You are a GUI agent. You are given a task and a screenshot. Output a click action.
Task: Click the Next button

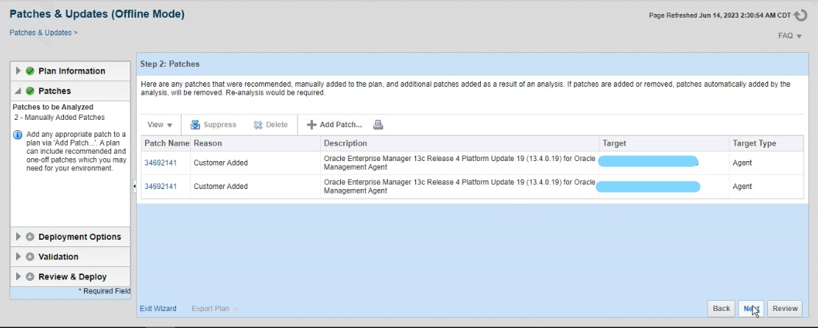[x=751, y=309]
